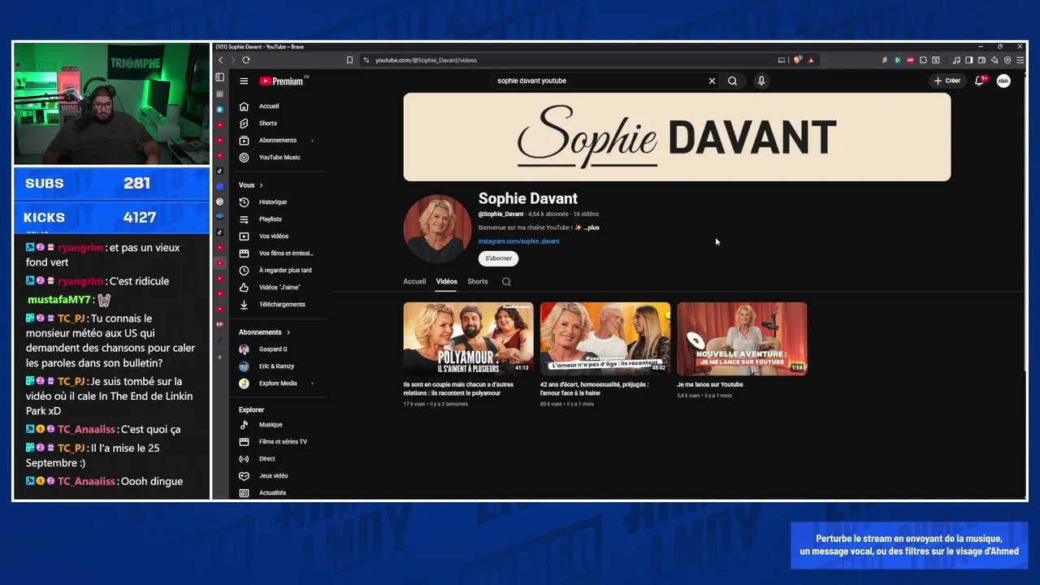Image resolution: width=1040 pixels, height=585 pixels.
Task: Go back with browser back arrow
Action: pos(220,60)
